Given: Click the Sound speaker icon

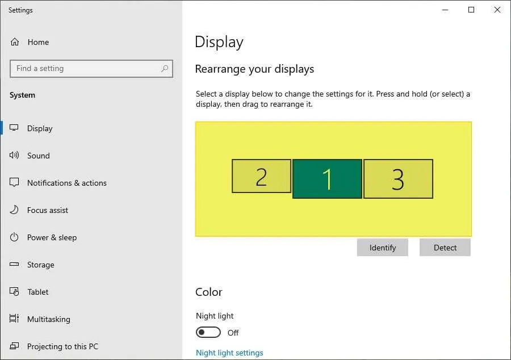Looking at the screenshot, I should [x=14, y=155].
